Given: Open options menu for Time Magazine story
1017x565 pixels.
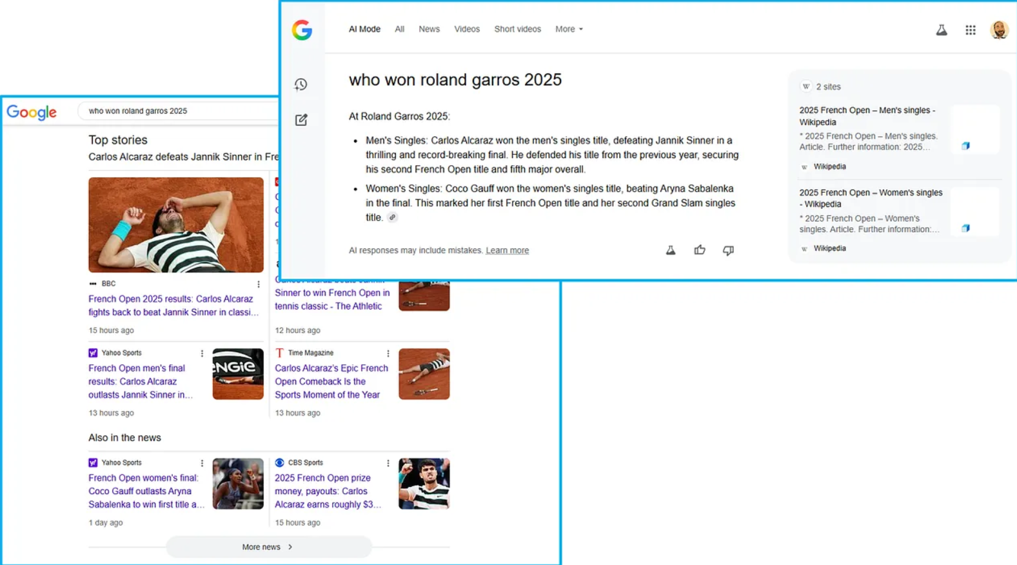Looking at the screenshot, I should (x=388, y=353).
